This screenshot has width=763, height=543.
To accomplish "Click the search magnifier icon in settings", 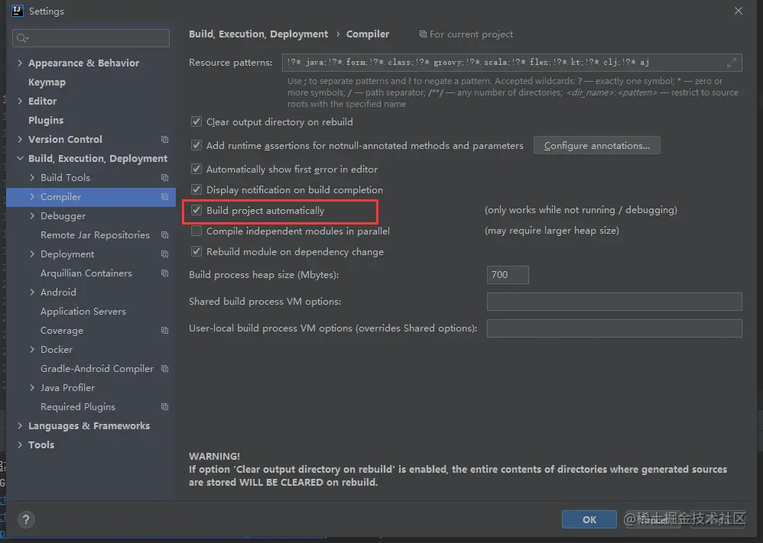I will click(22, 38).
